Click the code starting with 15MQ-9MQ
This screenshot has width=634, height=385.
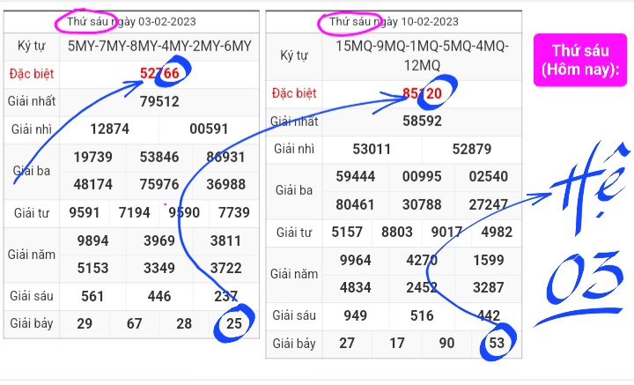(422, 56)
